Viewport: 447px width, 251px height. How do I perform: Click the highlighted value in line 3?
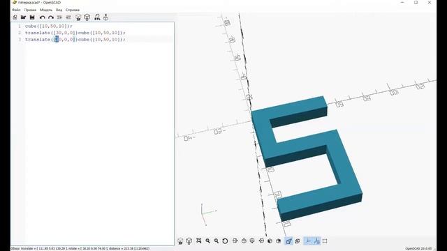point(57,39)
